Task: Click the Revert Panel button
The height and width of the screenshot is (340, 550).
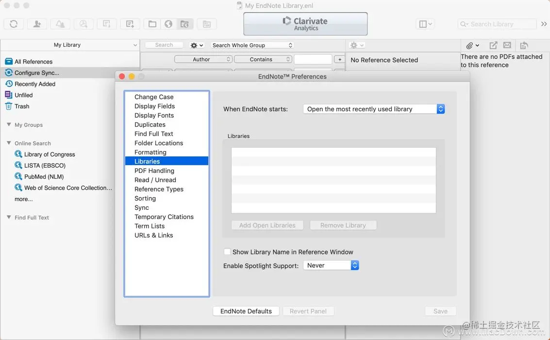Action: [308, 311]
